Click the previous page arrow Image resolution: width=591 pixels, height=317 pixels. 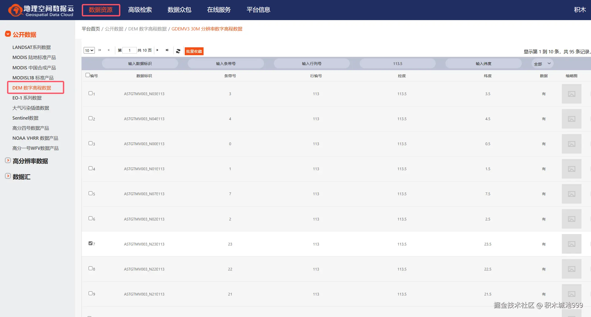coord(109,50)
